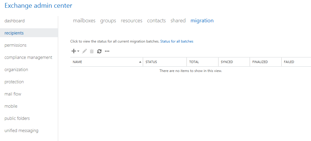Screen dimensions: 311x141
Task: Select the shared tab
Action: [178, 21]
